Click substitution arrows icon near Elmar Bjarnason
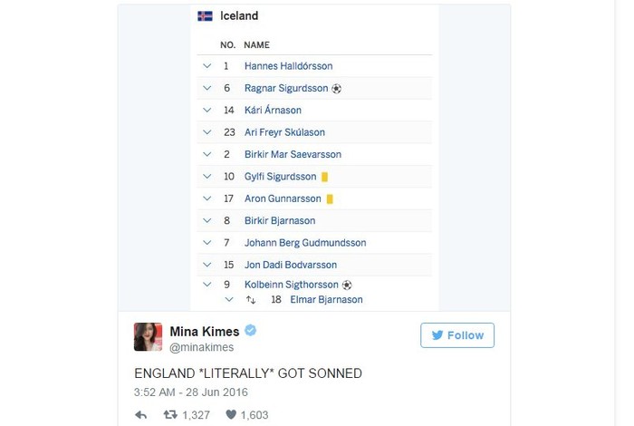 [251, 300]
